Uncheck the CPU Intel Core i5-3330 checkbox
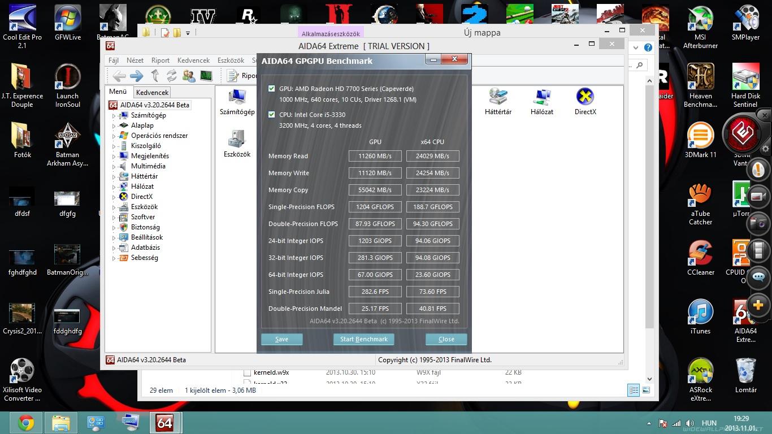 click(272, 115)
